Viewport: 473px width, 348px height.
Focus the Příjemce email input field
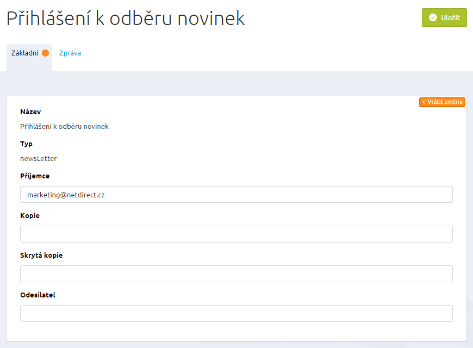coord(236,194)
